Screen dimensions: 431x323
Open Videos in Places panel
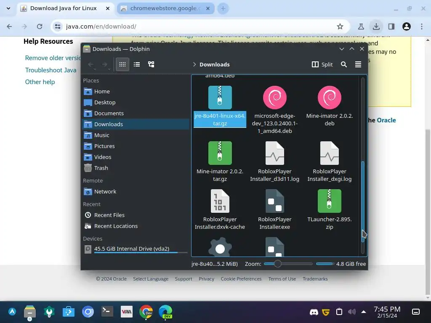click(x=136, y=157)
